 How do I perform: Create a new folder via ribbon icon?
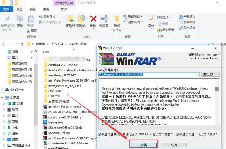(117, 19)
